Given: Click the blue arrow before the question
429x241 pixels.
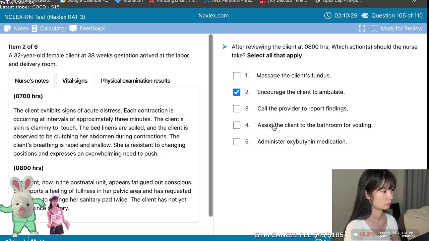Looking at the screenshot, I should click(x=225, y=47).
